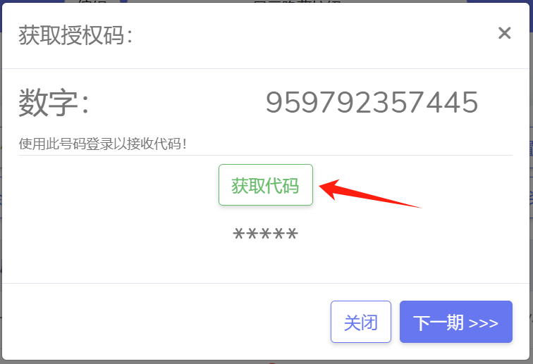
Task: Click the dimmed page edge right of the dialog
Action: (532, 183)
